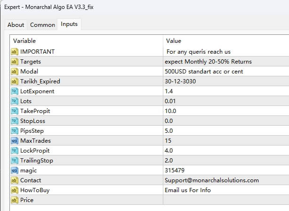This screenshot has width=289, height=211.
Task: Click the string icon beside Tarikh_Expired
Action: (x=15, y=81)
